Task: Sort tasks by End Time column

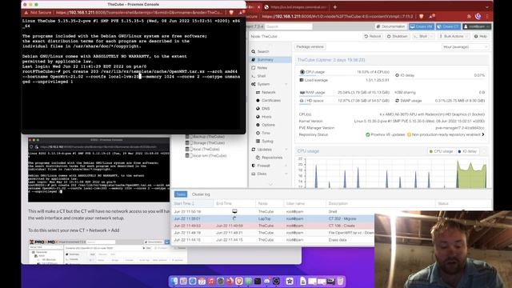Action: tap(234, 203)
